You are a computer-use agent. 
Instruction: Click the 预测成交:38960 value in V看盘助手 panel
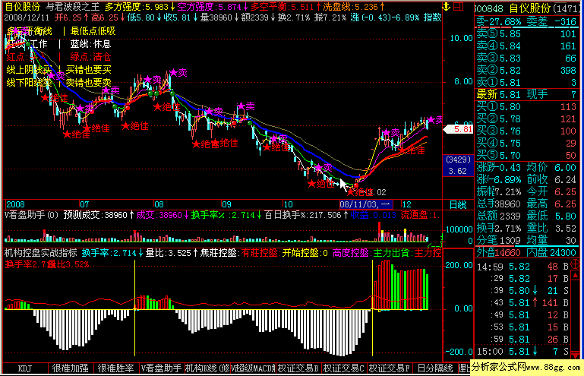[x=99, y=215]
